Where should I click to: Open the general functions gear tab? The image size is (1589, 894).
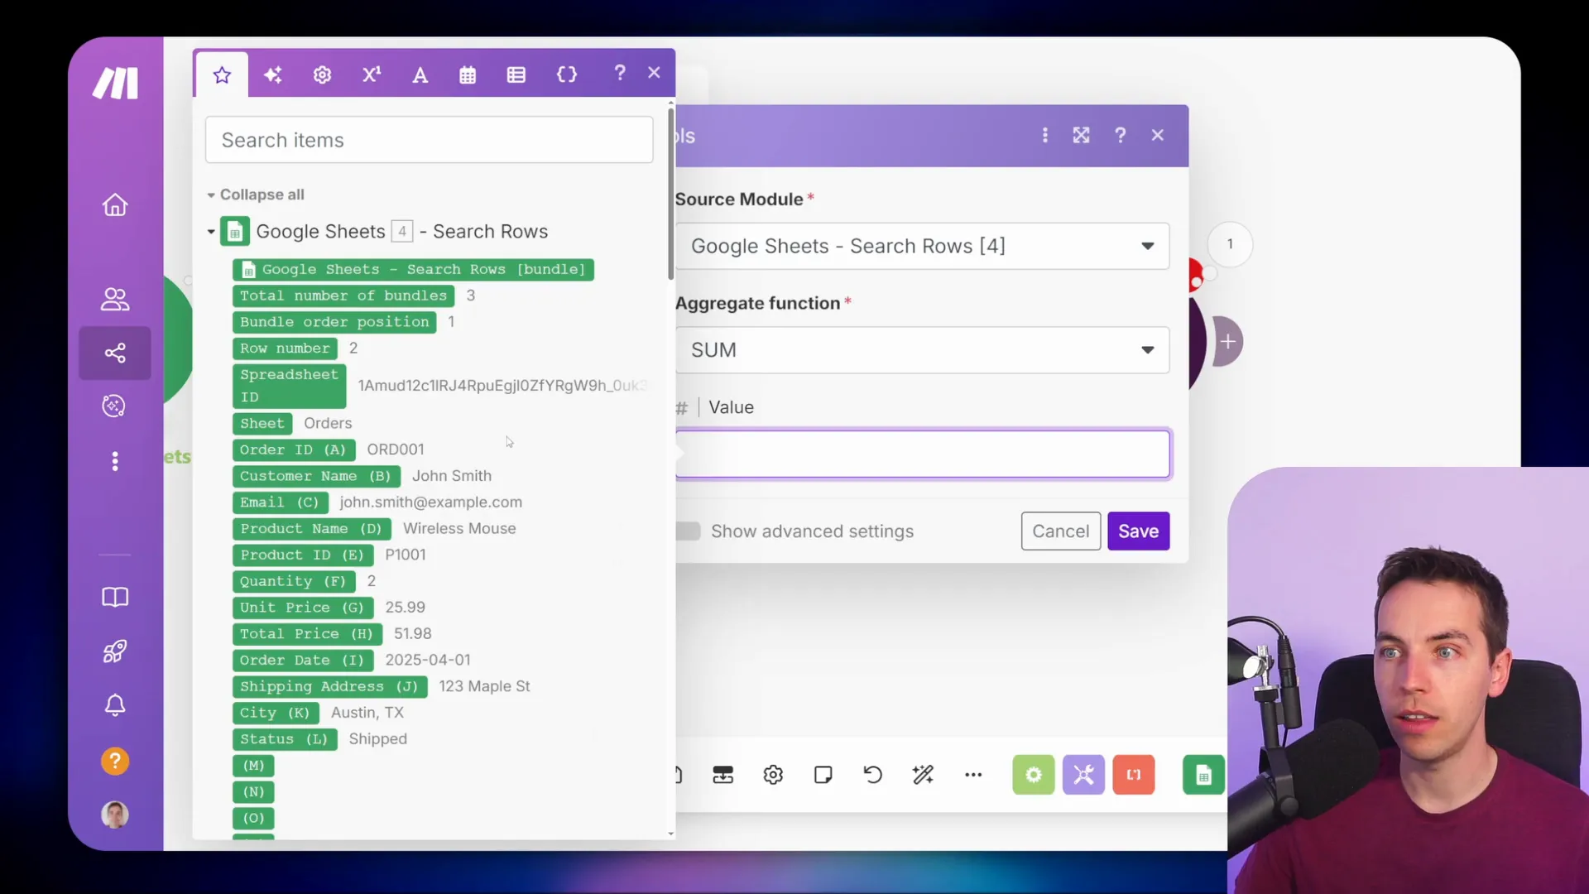pos(322,75)
